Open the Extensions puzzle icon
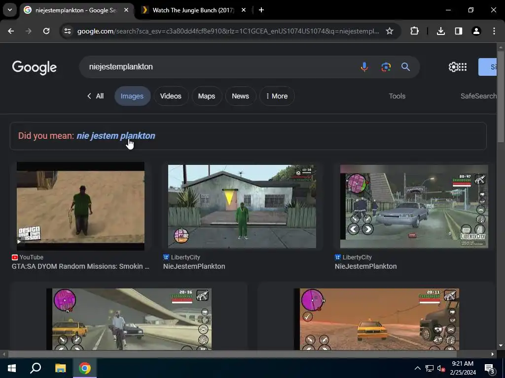Image resolution: width=505 pixels, height=378 pixels. (x=414, y=31)
